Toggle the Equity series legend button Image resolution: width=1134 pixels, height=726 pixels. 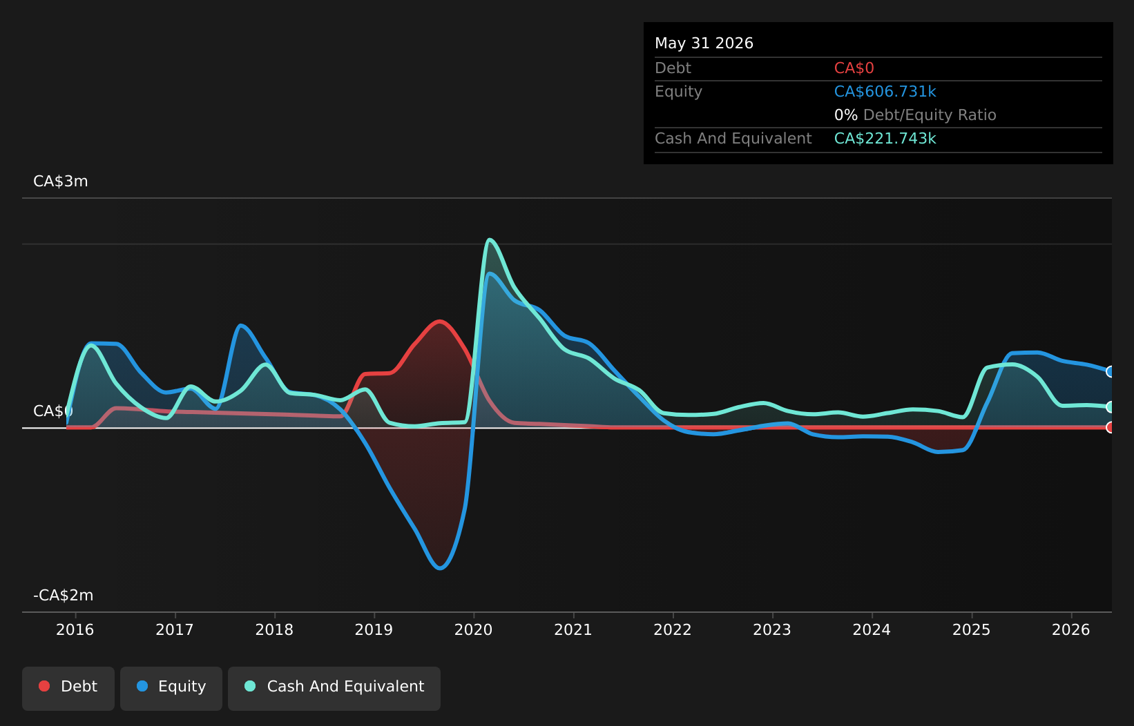coord(171,688)
